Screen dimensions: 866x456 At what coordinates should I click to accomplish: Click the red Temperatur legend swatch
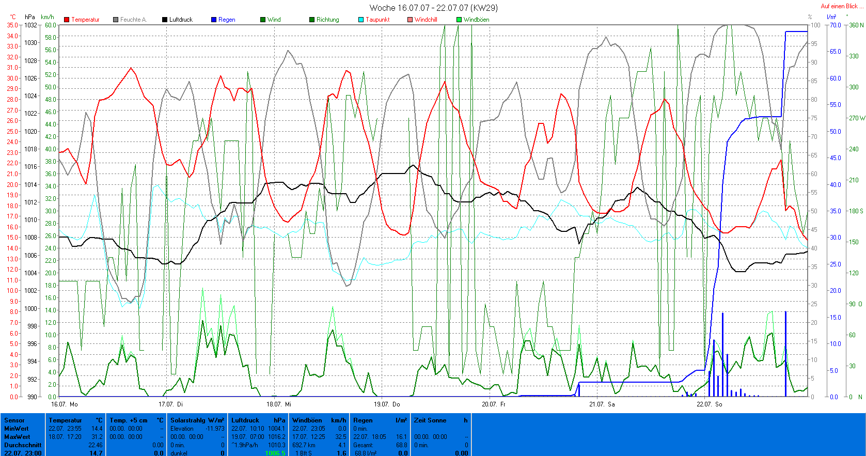pyautogui.click(x=67, y=20)
